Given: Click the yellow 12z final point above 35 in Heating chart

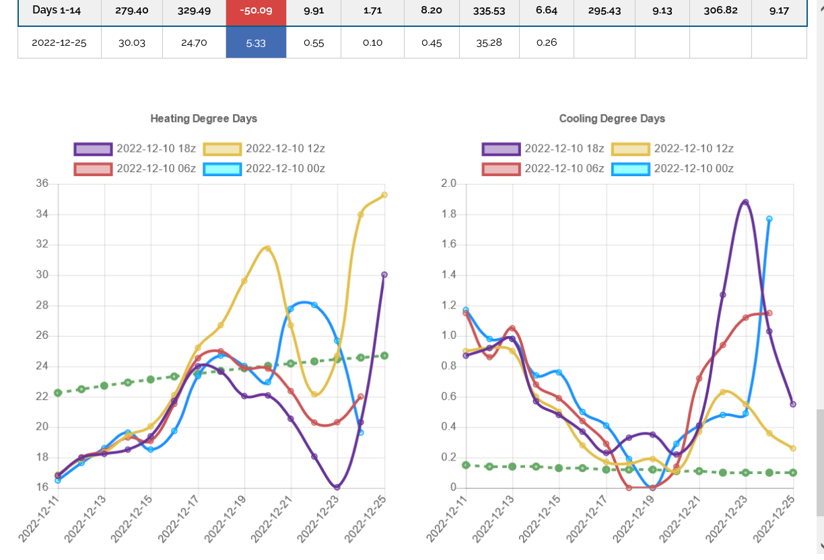Looking at the screenshot, I should point(384,195).
